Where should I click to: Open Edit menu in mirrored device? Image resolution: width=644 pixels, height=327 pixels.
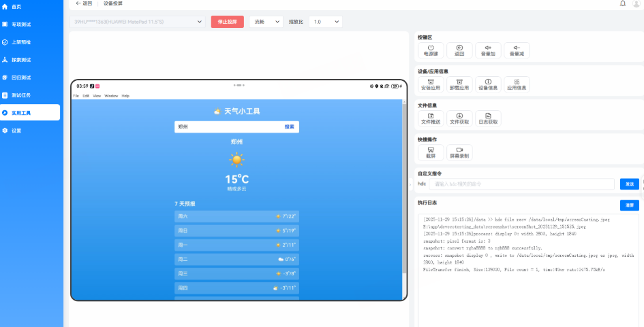(x=86, y=96)
